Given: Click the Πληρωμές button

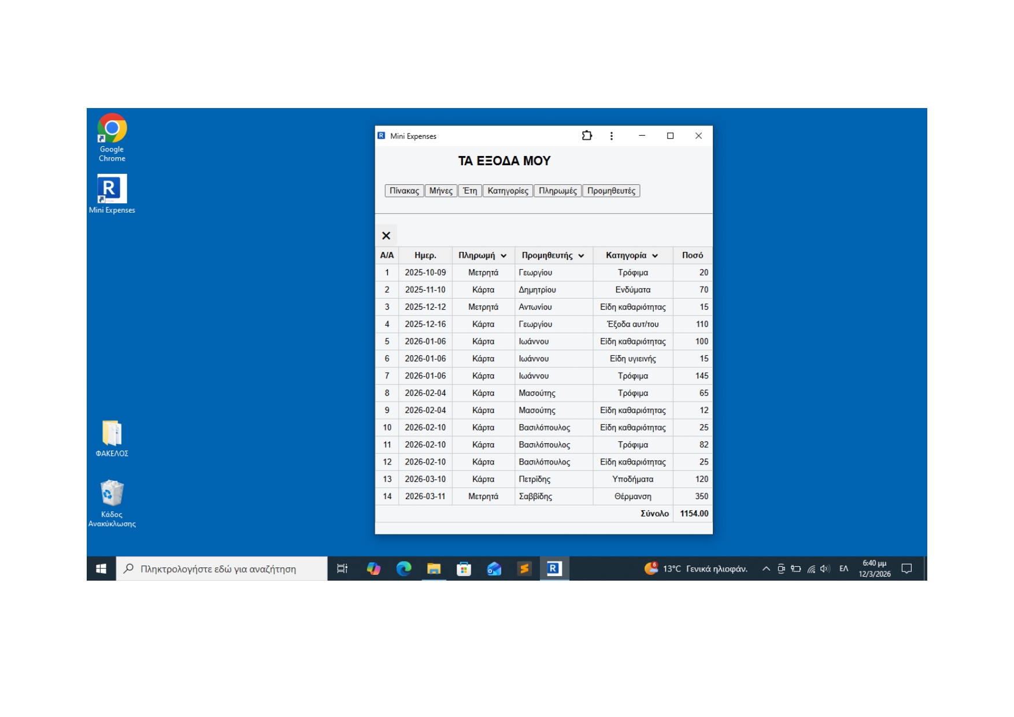Looking at the screenshot, I should (x=557, y=191).
